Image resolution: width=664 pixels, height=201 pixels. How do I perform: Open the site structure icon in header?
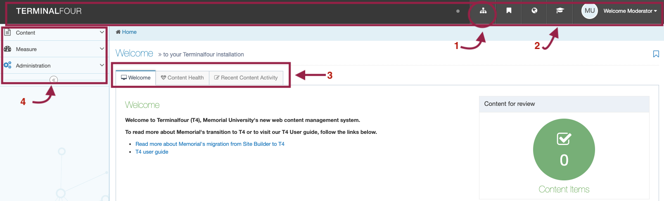pyautogui.click(x=483, y=11)
